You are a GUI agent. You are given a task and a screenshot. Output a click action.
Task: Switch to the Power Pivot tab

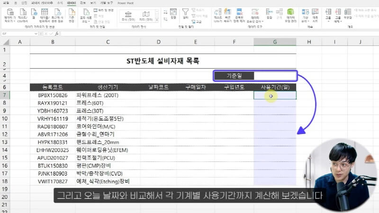(126, 3)
